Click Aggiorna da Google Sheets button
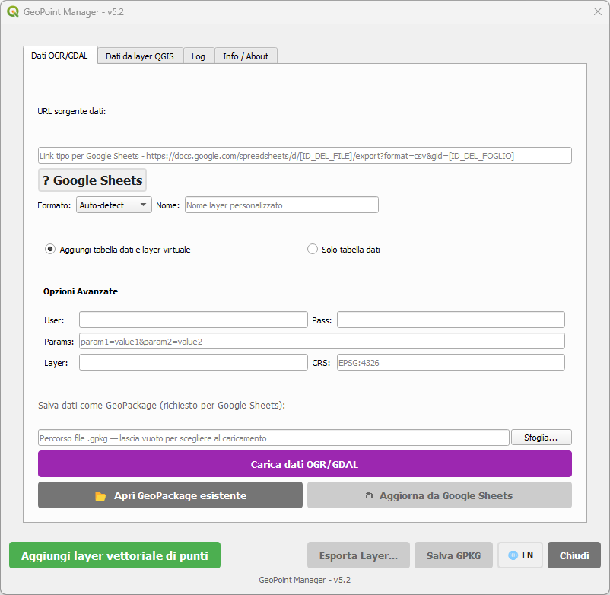The height and width of the screenshot is (595, 610). click(x=439, y=495)
